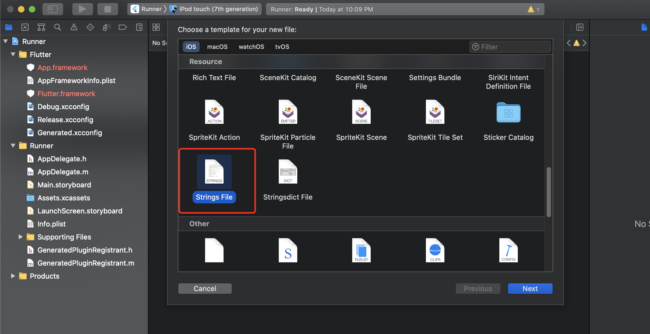
Task: Expand the Supporting Files folder
Action: (20, 237)
